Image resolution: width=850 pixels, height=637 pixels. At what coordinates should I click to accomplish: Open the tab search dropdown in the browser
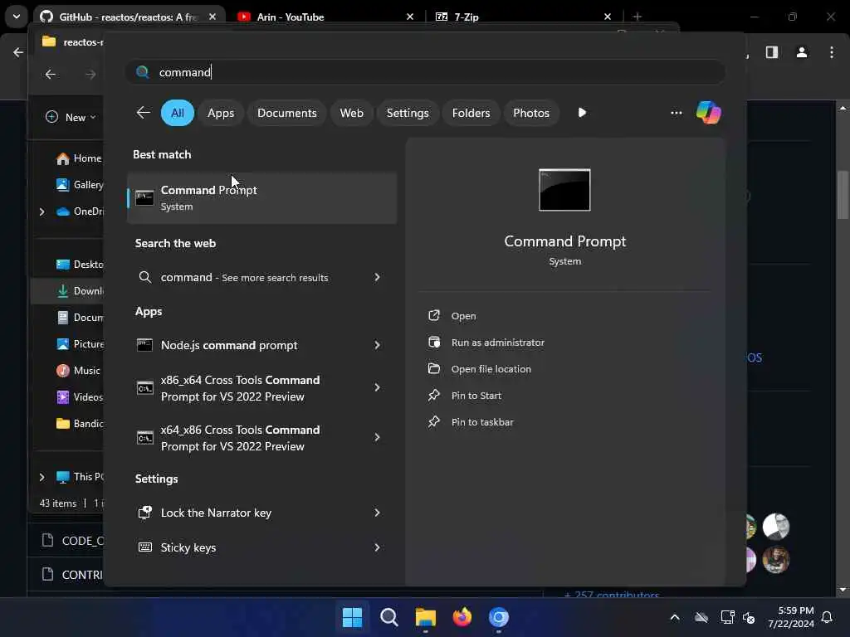pyautogui.click(x=17, y=17)
